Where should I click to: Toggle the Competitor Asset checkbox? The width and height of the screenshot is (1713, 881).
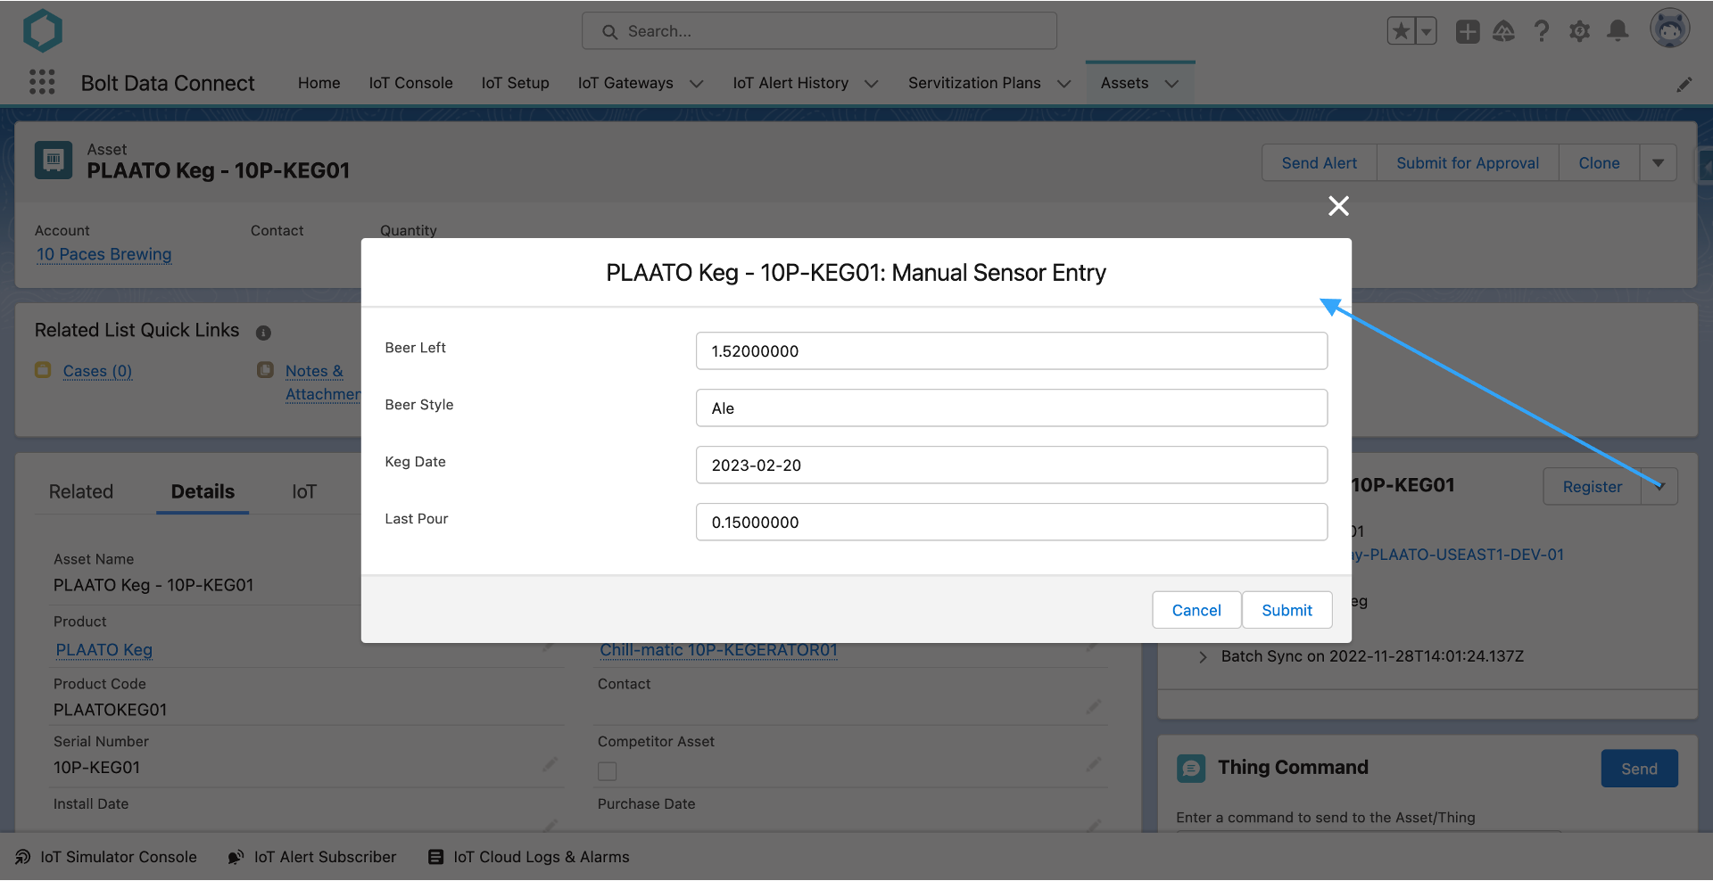[608, 771]
